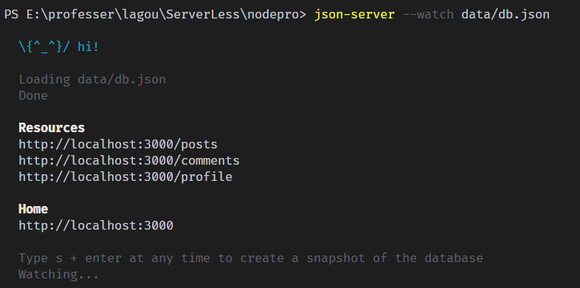
Task: Click the data/db.json argument in command
Action: pyautogui.click(x=505, y=15)
